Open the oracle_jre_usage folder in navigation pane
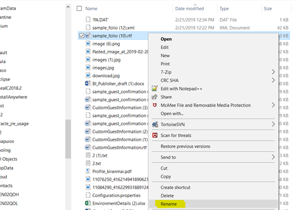The image size is (298, 210). [14, 124]
